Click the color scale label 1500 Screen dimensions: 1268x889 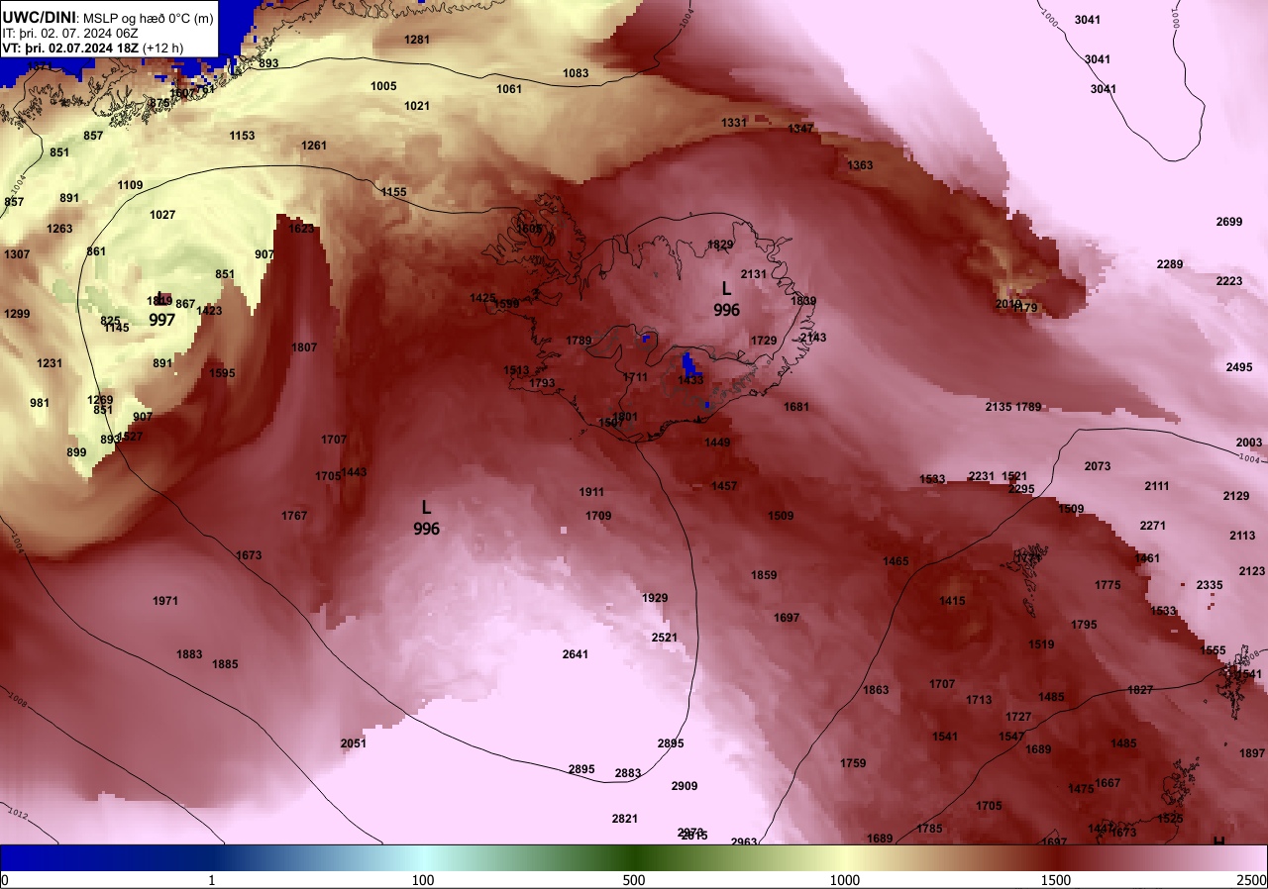pyautogui.click(x=1056, y=880)
